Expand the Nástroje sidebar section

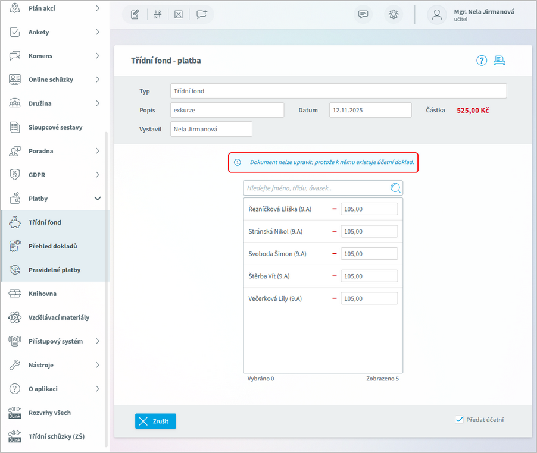98,365
